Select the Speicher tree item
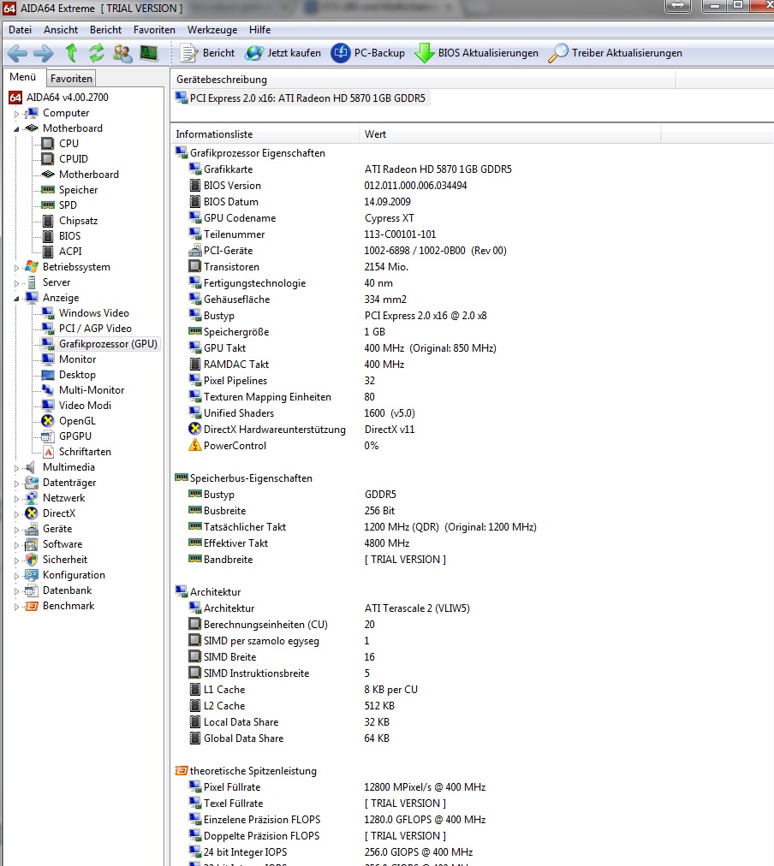774x866 pixels. click(x=78, y=190)
